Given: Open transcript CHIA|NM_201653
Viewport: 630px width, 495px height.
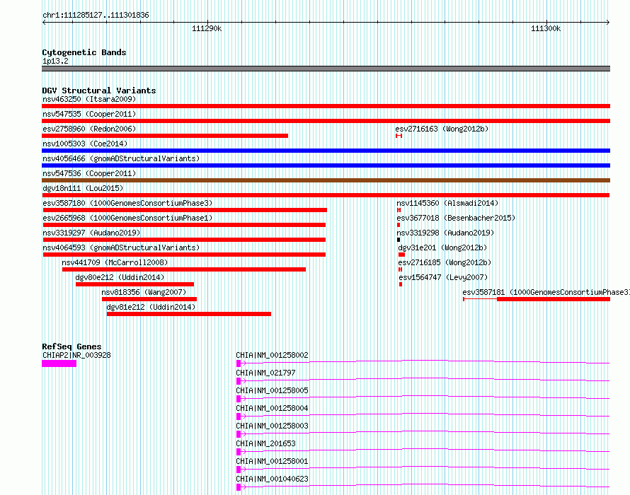Looking at the screenshot, I should click(x=265, y=443).
